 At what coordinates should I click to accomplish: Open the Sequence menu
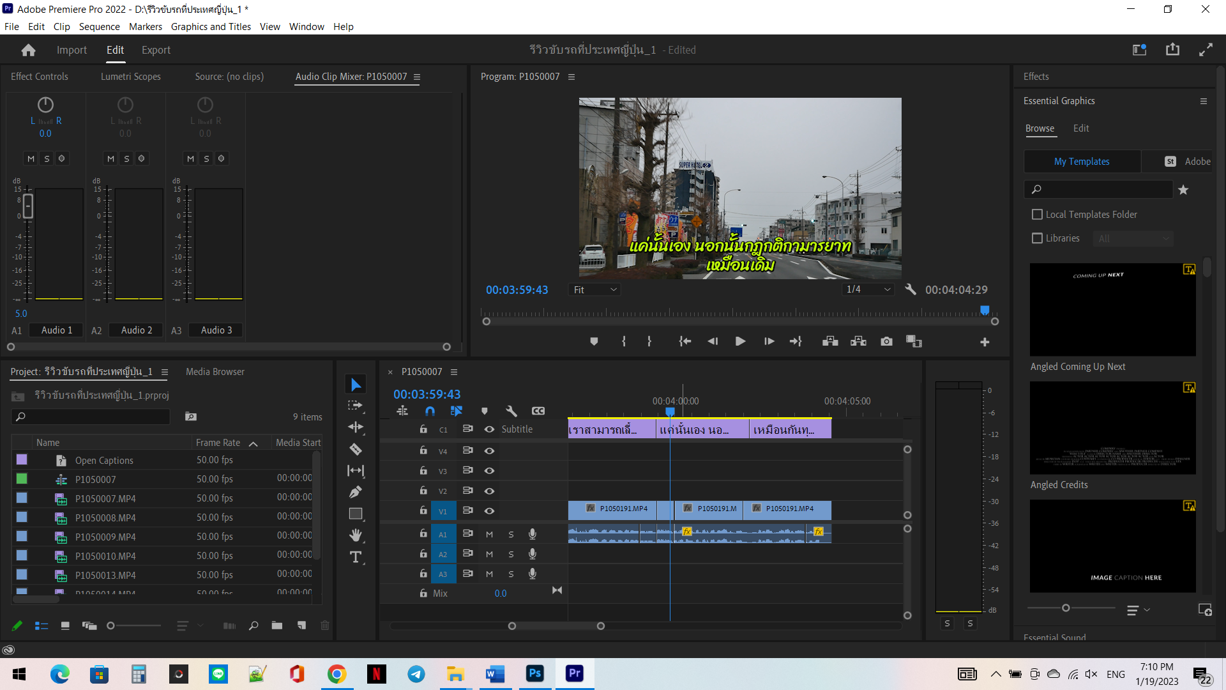tap(99, 26)
